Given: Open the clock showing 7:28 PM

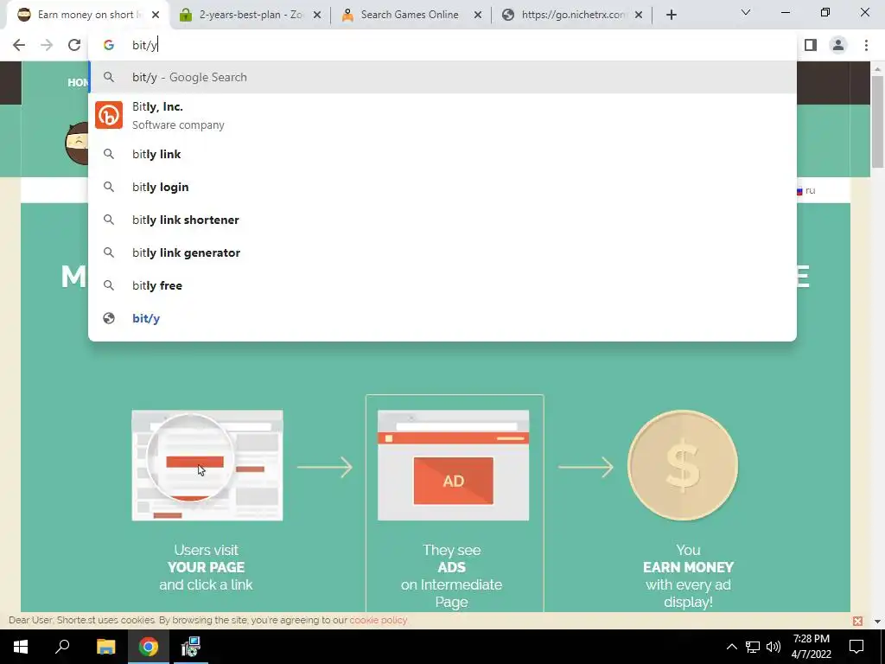Looking at the screenshot, I should click(x=812, y=647).
